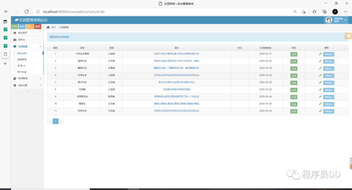This screenshot has height=190, width=352.
Task: Click the next page » pagination arrow
Action: pos(61,121)
